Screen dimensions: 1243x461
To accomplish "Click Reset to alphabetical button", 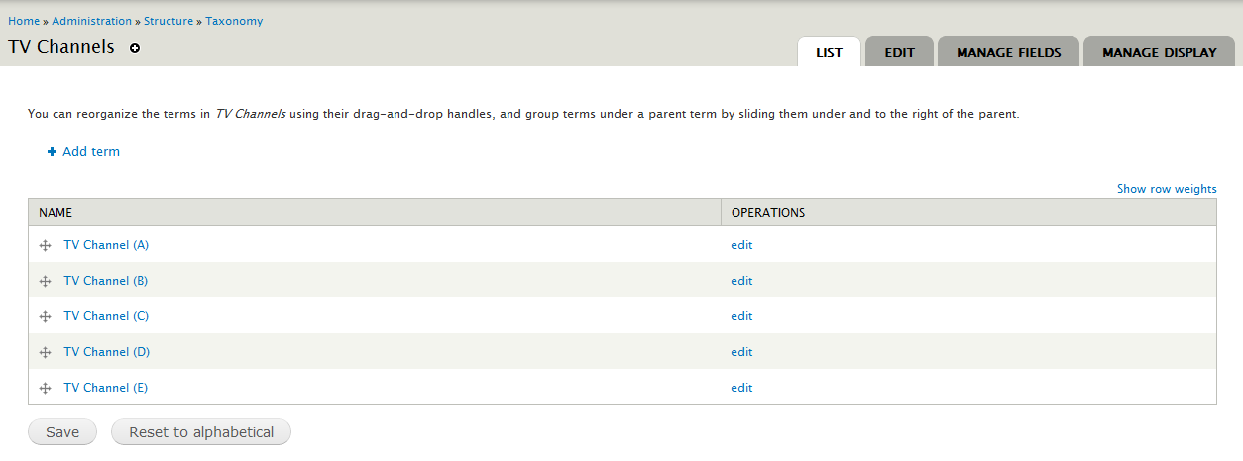I will [201, 432].
